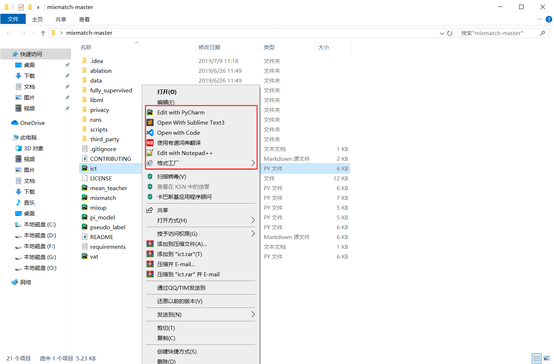Image resolution: width=554 pixels, height=364 pixels.
Task: Select the .gitignore file
Action: 103,149
